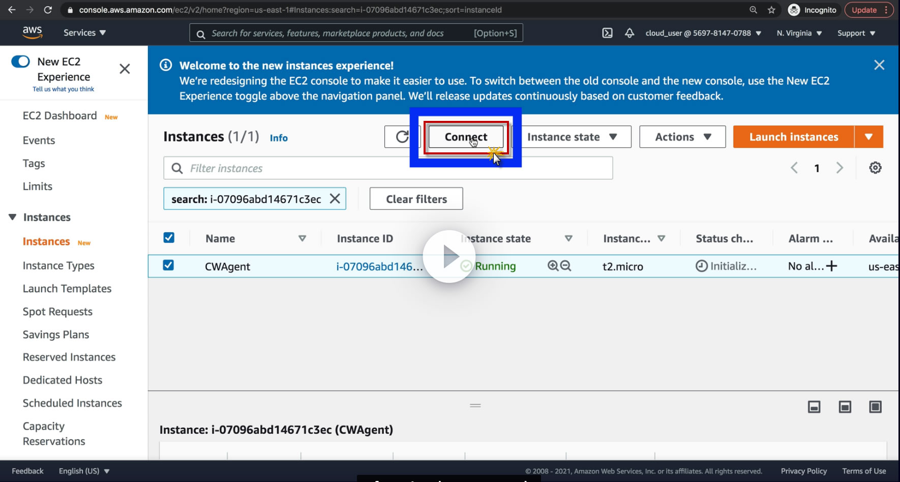Screen dimensions: 900x482
Task: Set details panel to half-height layout
Action: tap(845, 407)
